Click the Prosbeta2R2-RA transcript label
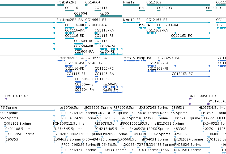Viewport: 226px width, 154px height. pyautogui.click(x=70, y=20)
